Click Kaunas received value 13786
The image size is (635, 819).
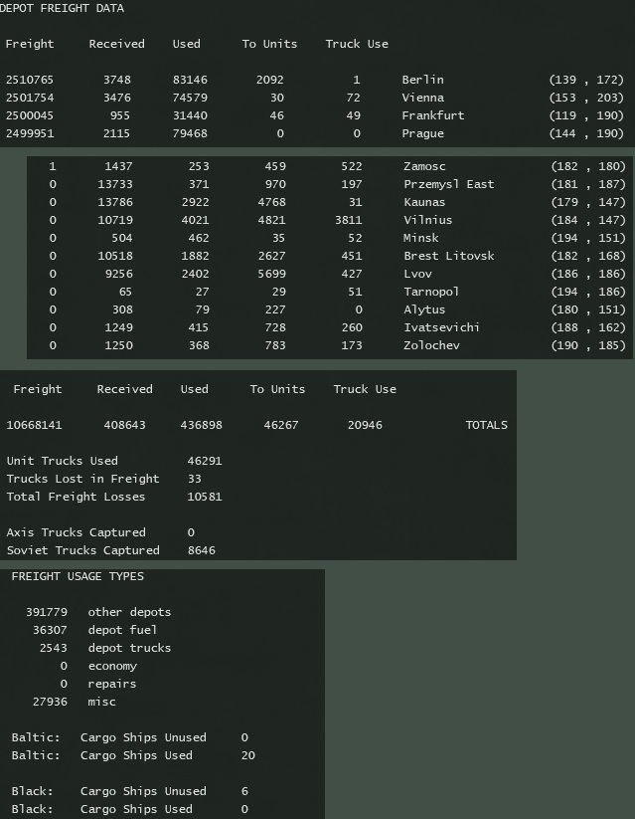115,202
